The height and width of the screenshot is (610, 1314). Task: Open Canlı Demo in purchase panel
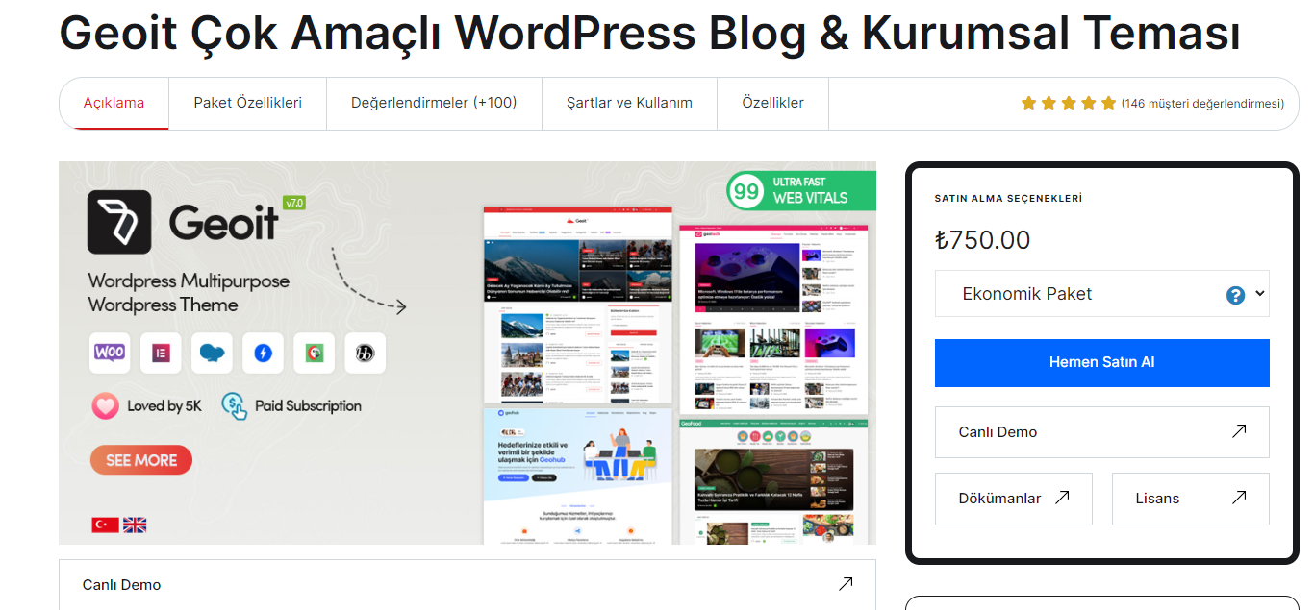[1101, 432]
